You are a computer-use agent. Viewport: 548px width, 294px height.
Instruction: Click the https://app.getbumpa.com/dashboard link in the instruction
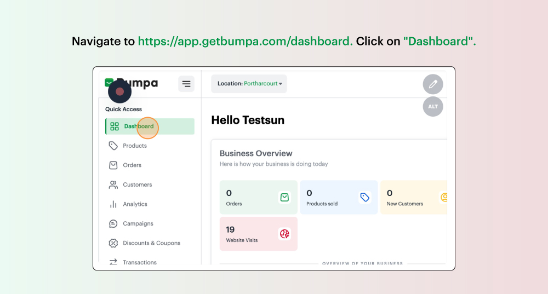coord(246,41)
